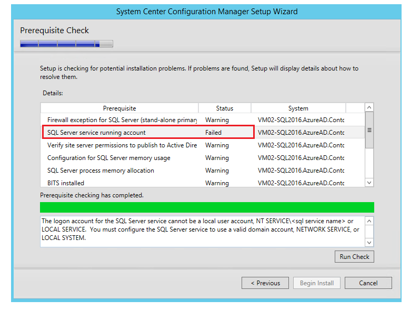Viewport: 410px width, 310px height.
Task: Click the details list scroll down arrow
Action: (x=369, y=183)
